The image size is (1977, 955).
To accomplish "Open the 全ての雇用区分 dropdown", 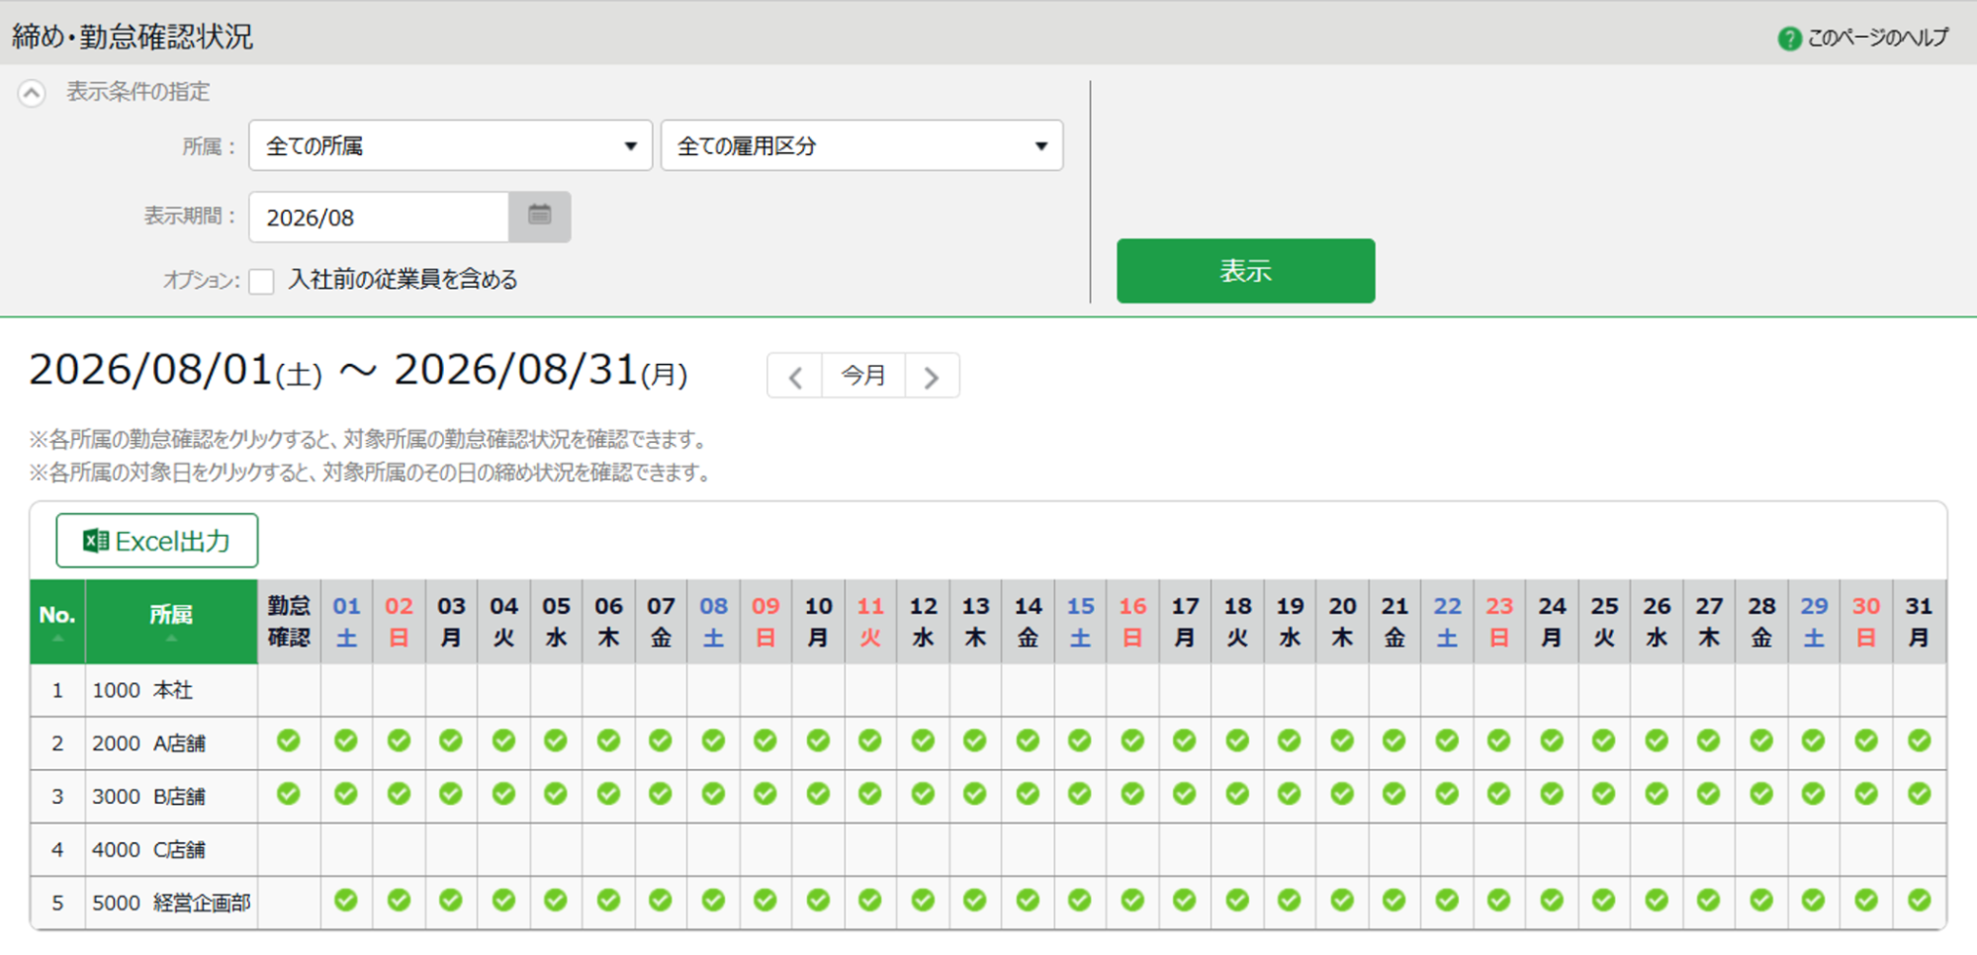I will (861, 146).
